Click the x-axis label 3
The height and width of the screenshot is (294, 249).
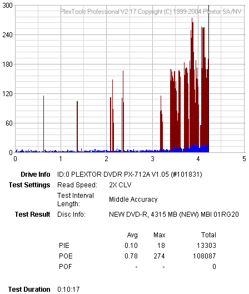tap(152, 159)
